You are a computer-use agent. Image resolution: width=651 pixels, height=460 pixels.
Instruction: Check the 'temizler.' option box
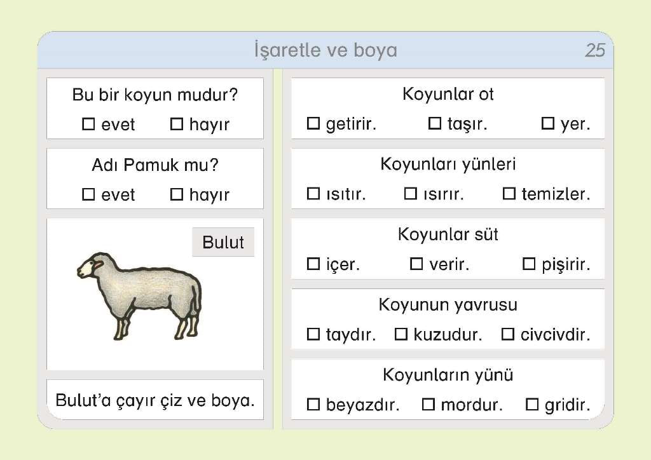coord(509,193)
